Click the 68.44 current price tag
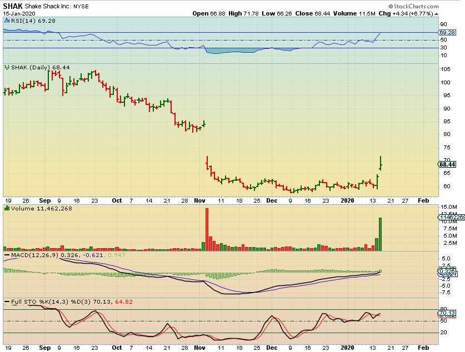465x352 pixels. (447, 164)
